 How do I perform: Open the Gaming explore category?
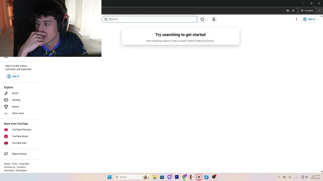[19, 100]
